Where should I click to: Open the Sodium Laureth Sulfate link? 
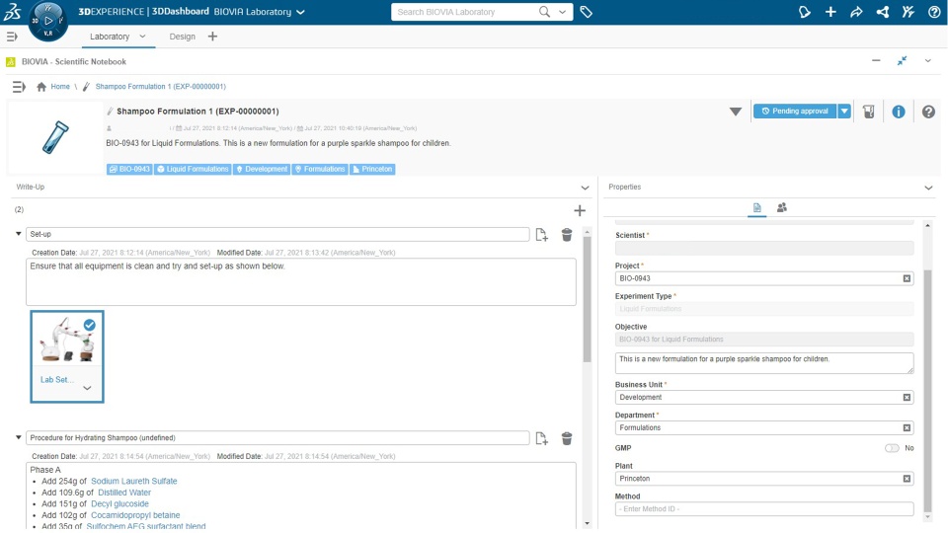[x=134, y=481]
